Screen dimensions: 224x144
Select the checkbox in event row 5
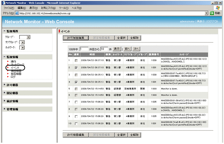[x=76, y=88]
